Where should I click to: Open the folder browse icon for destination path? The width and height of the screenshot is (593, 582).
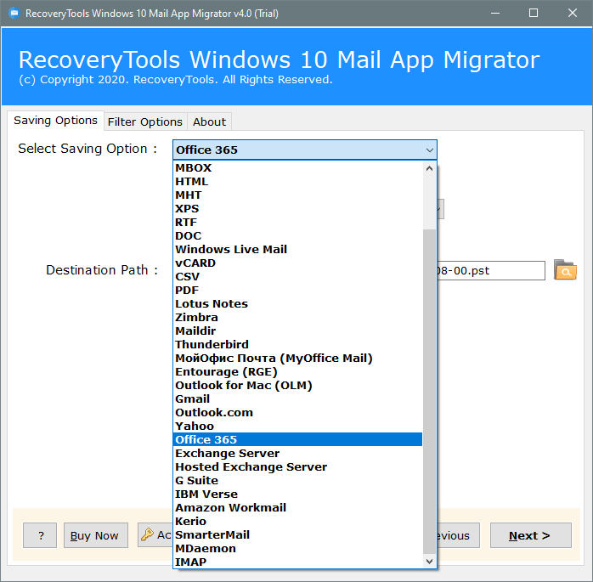pos(565,270)
